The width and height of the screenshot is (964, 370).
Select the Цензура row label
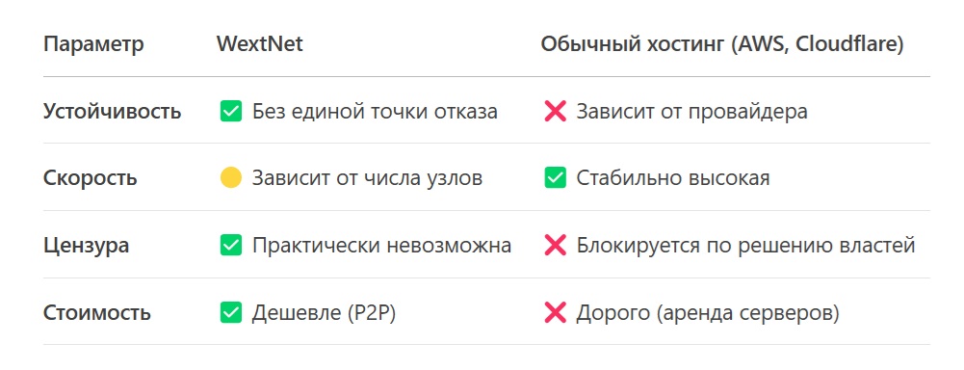point(86,246)
